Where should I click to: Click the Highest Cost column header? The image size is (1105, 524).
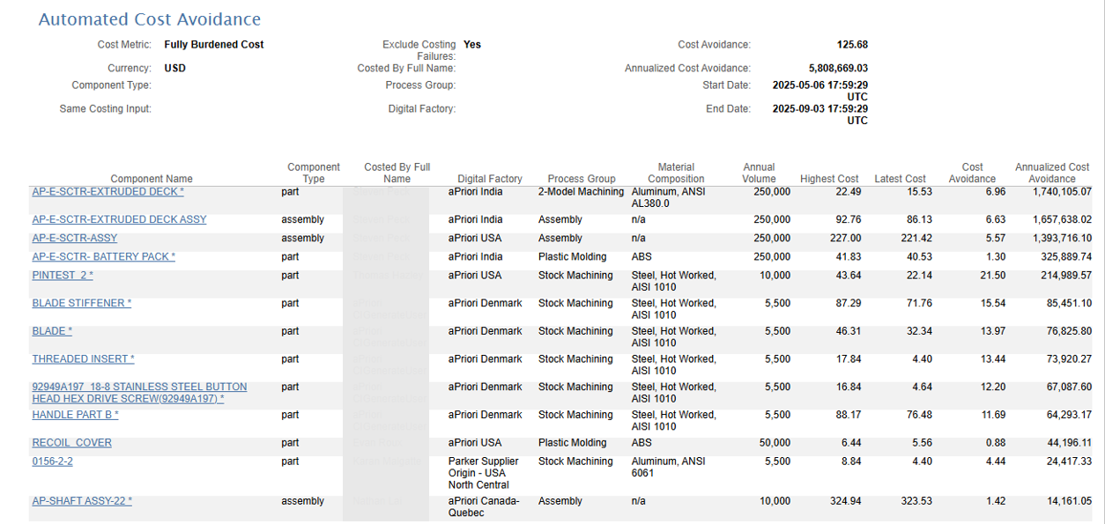[828, 179]
